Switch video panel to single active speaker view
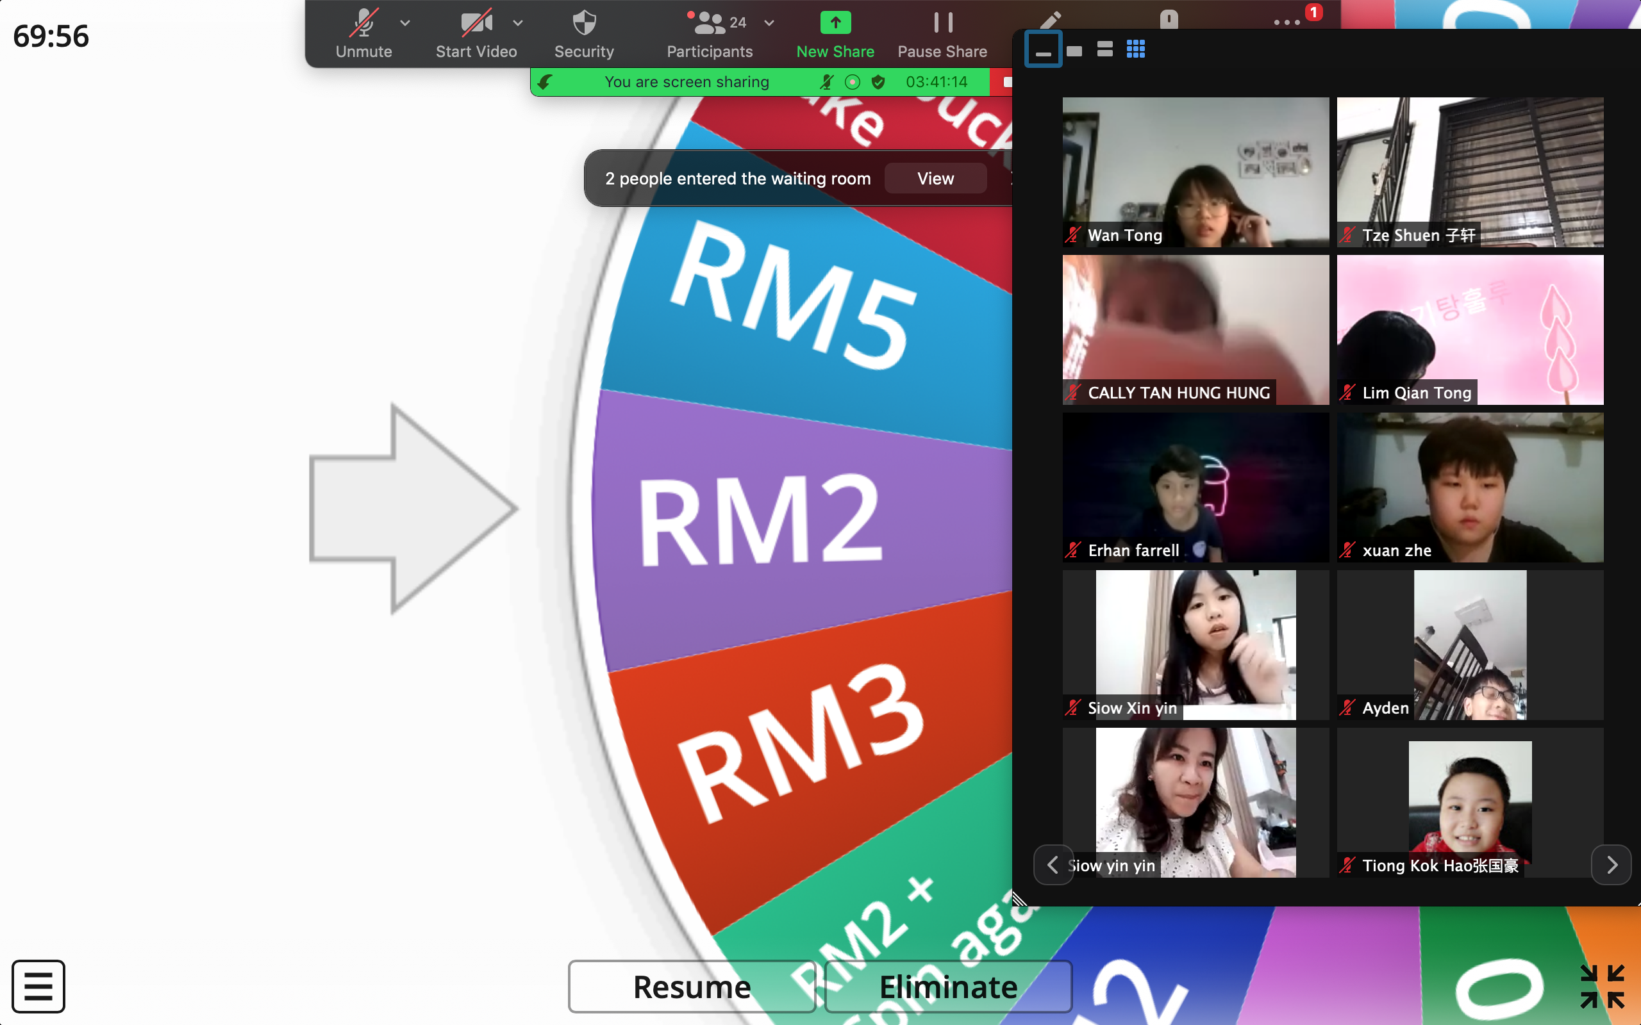 1074,51
